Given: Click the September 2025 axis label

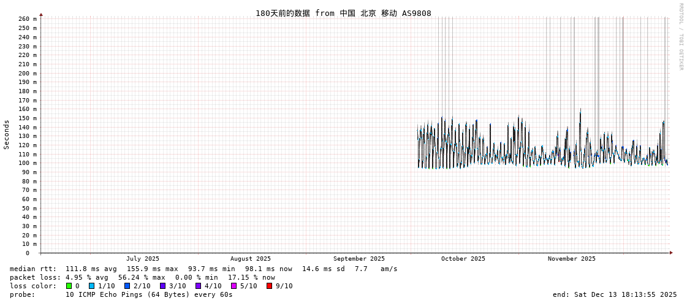Looking at the screenshot, I should (359, 259).
